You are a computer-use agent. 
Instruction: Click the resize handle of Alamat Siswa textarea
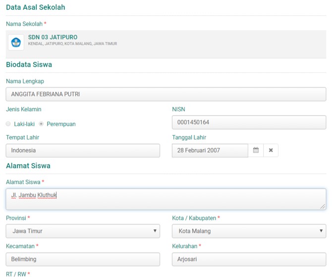323,207
